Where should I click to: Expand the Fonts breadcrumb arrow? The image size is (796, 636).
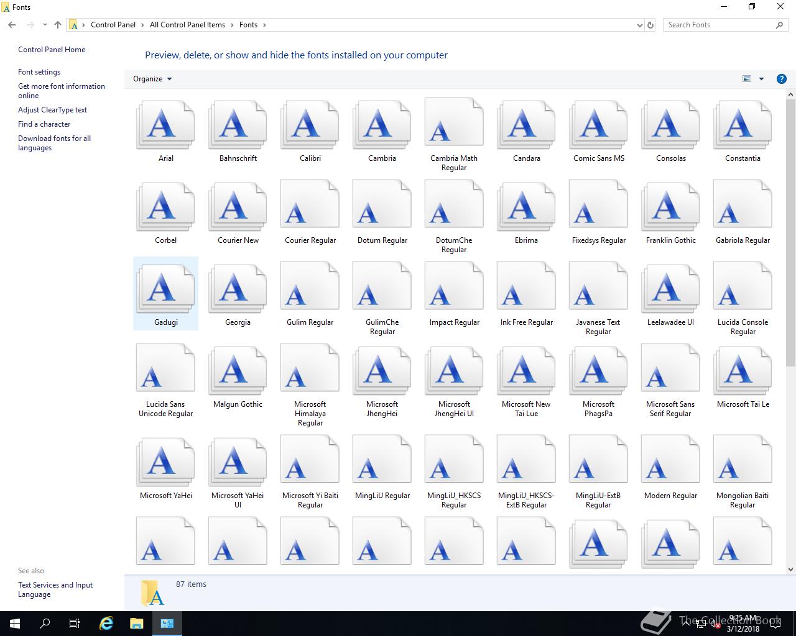[x=264, y=25]
